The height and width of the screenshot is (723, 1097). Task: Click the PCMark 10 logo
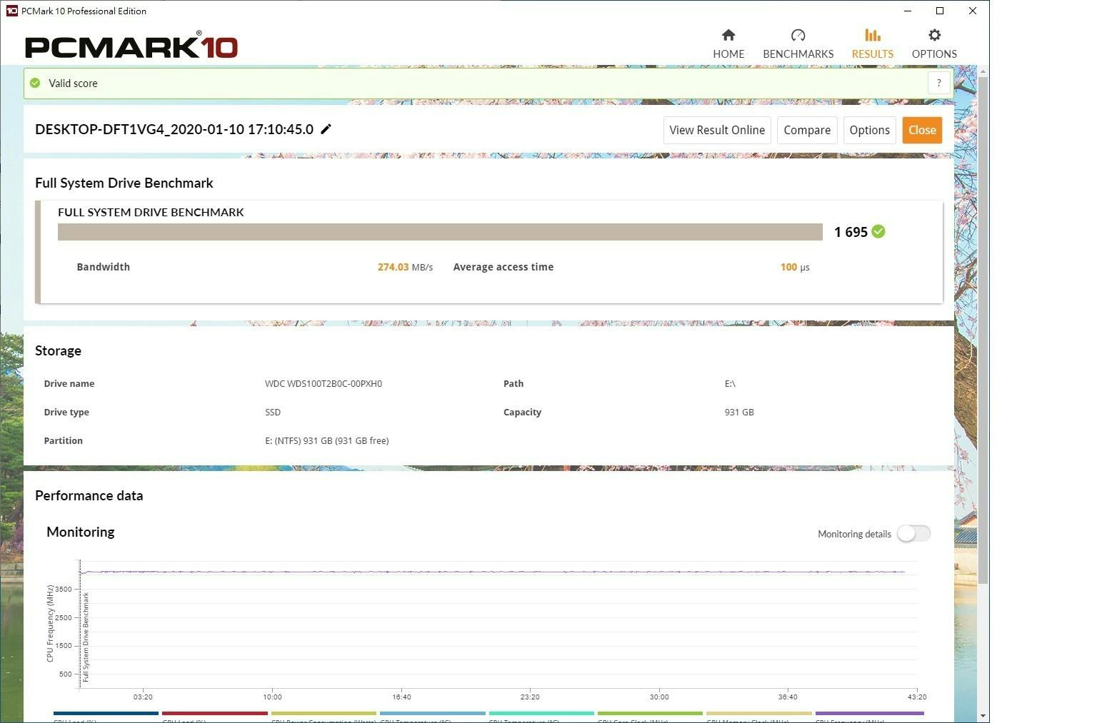[x=131, y=46]
